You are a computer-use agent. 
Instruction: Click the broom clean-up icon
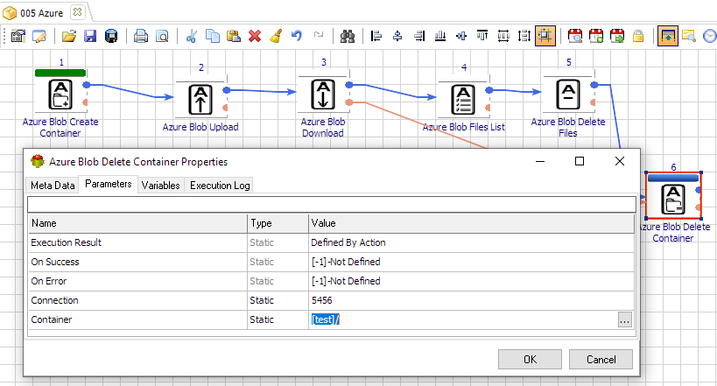276,36
